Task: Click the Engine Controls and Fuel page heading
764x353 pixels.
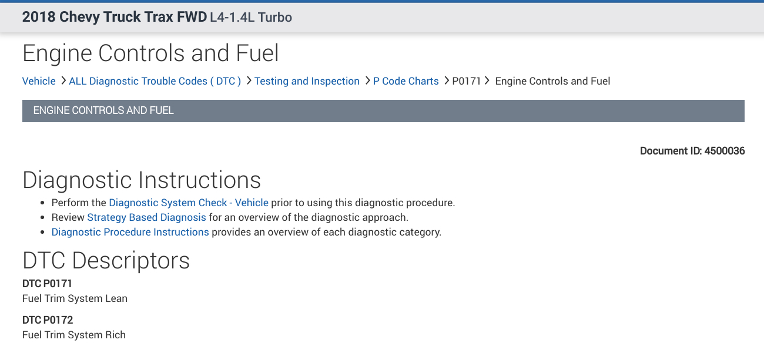Action: pos(150,53)
